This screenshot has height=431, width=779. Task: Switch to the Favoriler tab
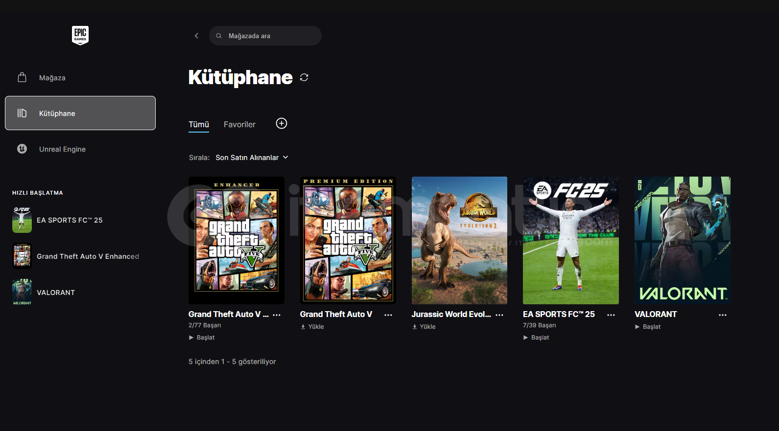239,125
